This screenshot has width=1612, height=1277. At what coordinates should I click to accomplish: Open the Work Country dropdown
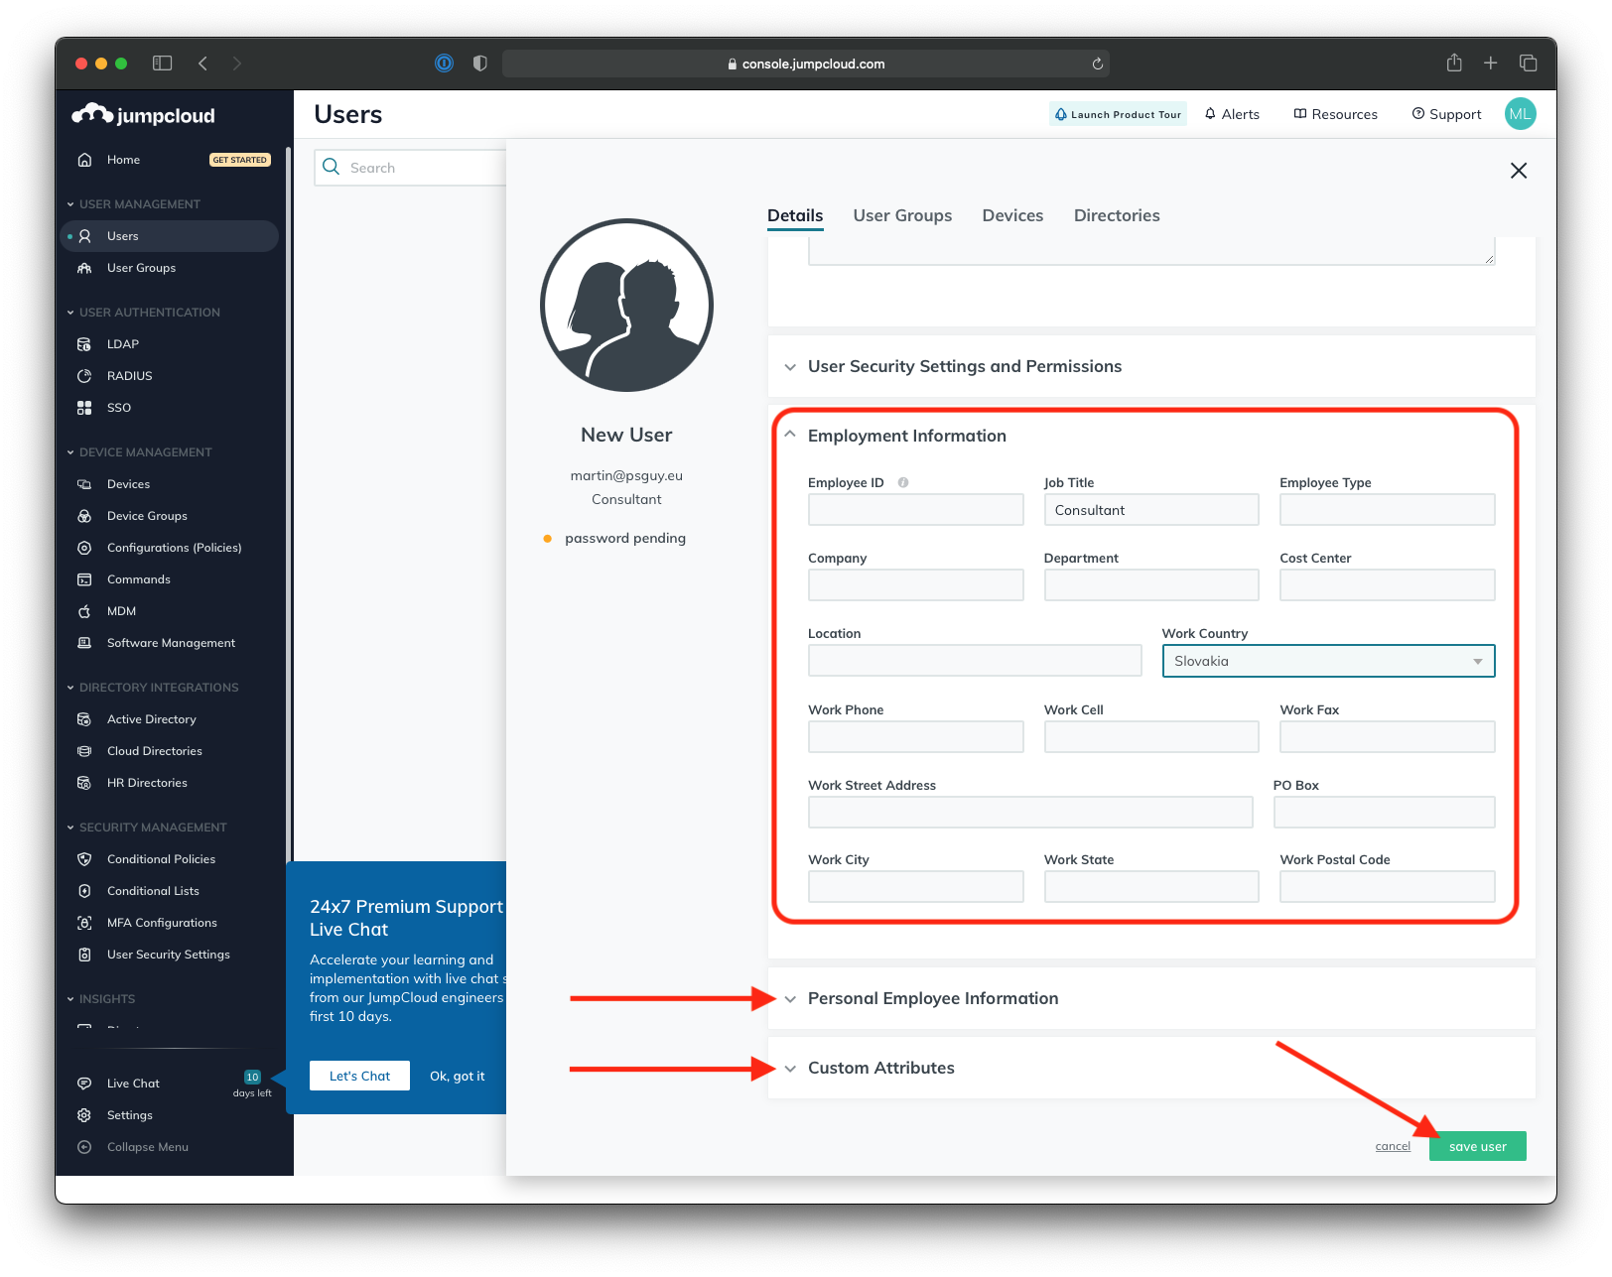1328,661
